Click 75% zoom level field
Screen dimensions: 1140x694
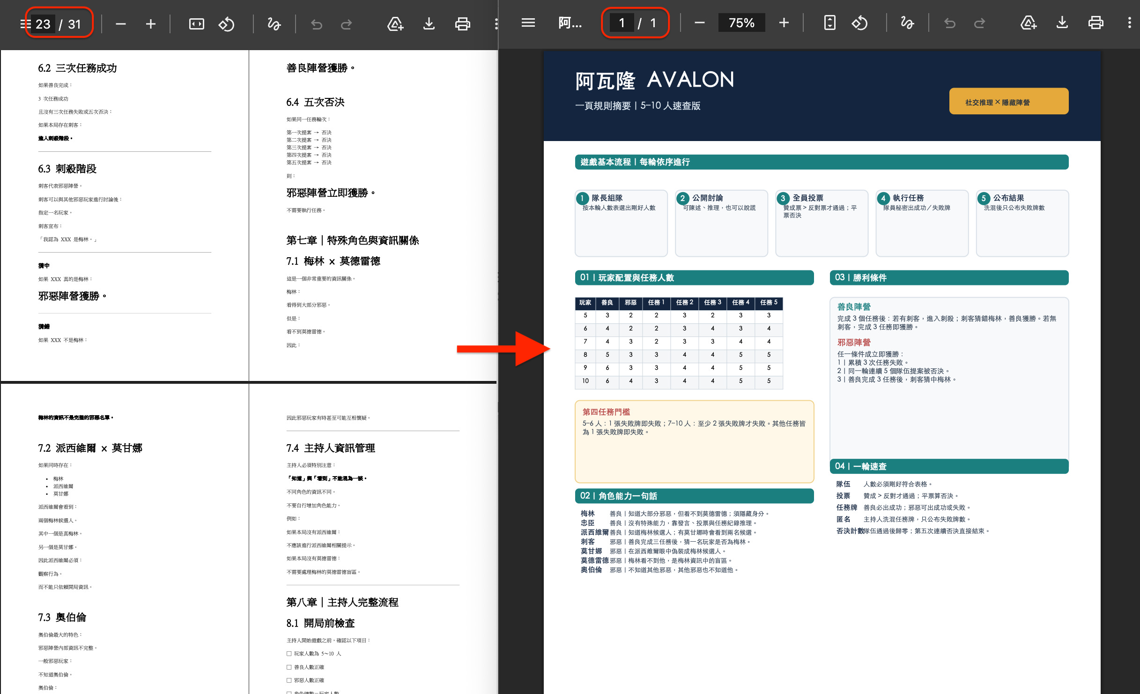click(x=741, y=22)
